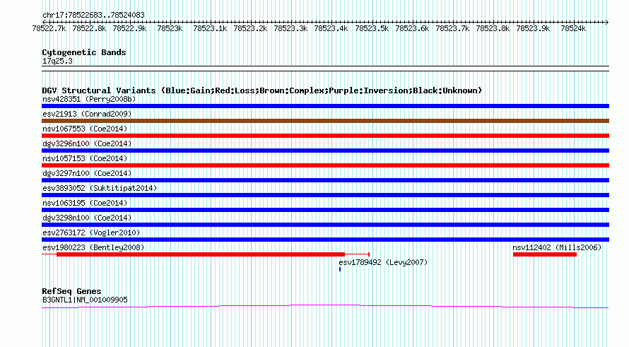Image resolution: width=629 pixels, height=347 pixels.
Task: Click the small blue marker under esv1789492
Action: [x=340, y=269]
